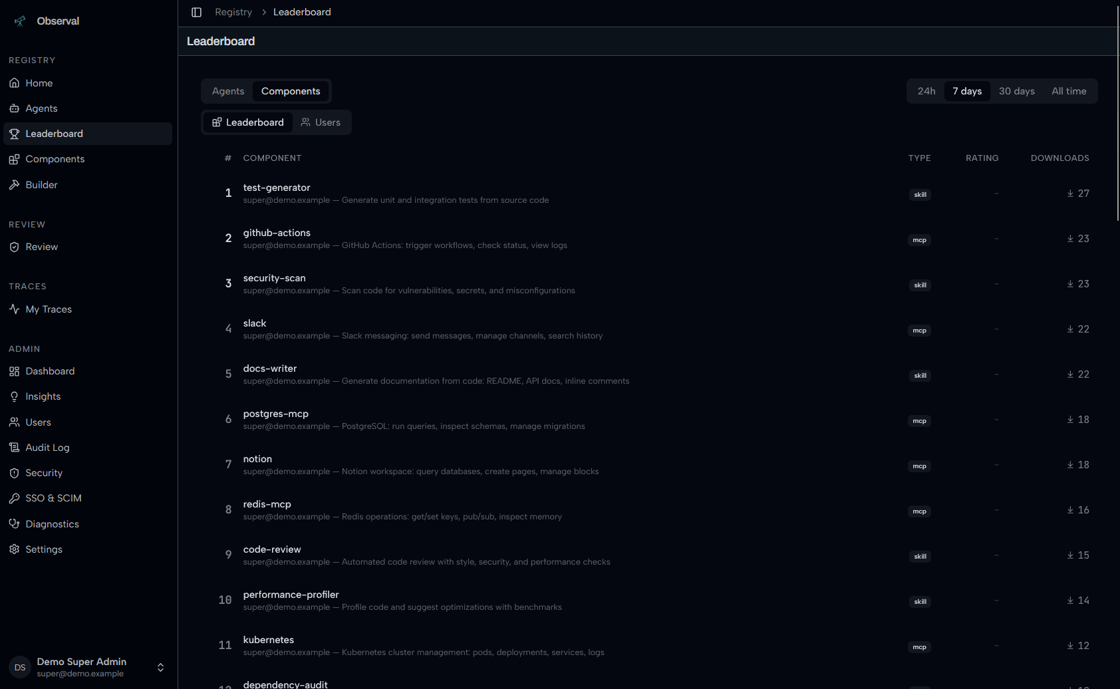Click the Insights sidebar label

43,396
